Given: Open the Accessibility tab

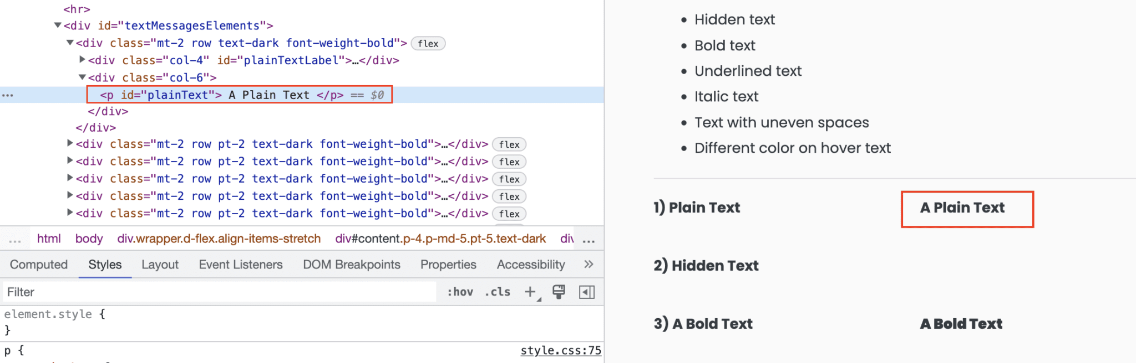Looking at the screenshot, I should point(531,265).
